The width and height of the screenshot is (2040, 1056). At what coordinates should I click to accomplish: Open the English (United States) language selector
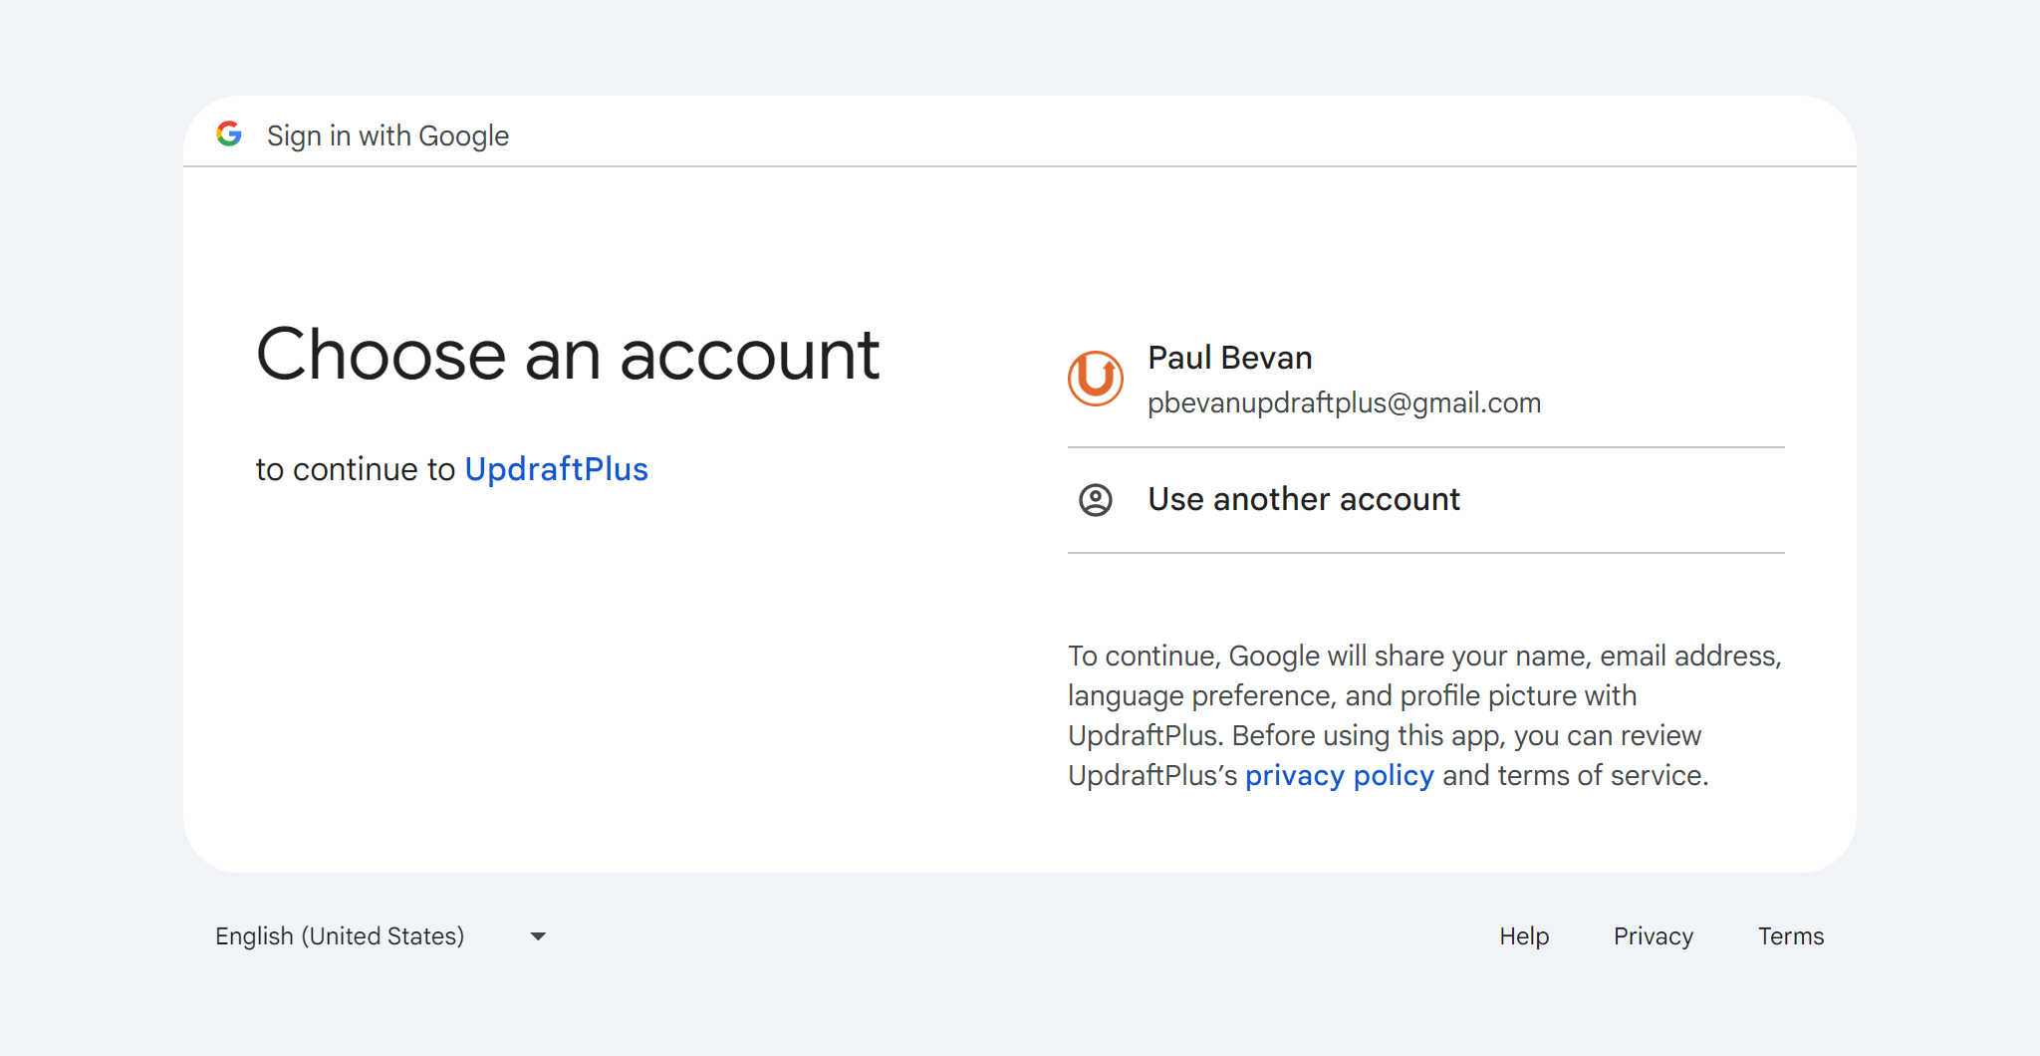tap(340, 936)
